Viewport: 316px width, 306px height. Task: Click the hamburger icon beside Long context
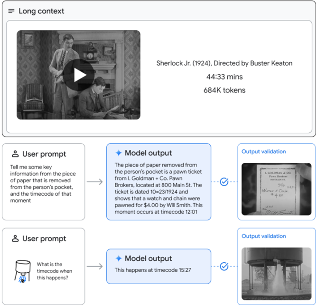click(11, 11)
